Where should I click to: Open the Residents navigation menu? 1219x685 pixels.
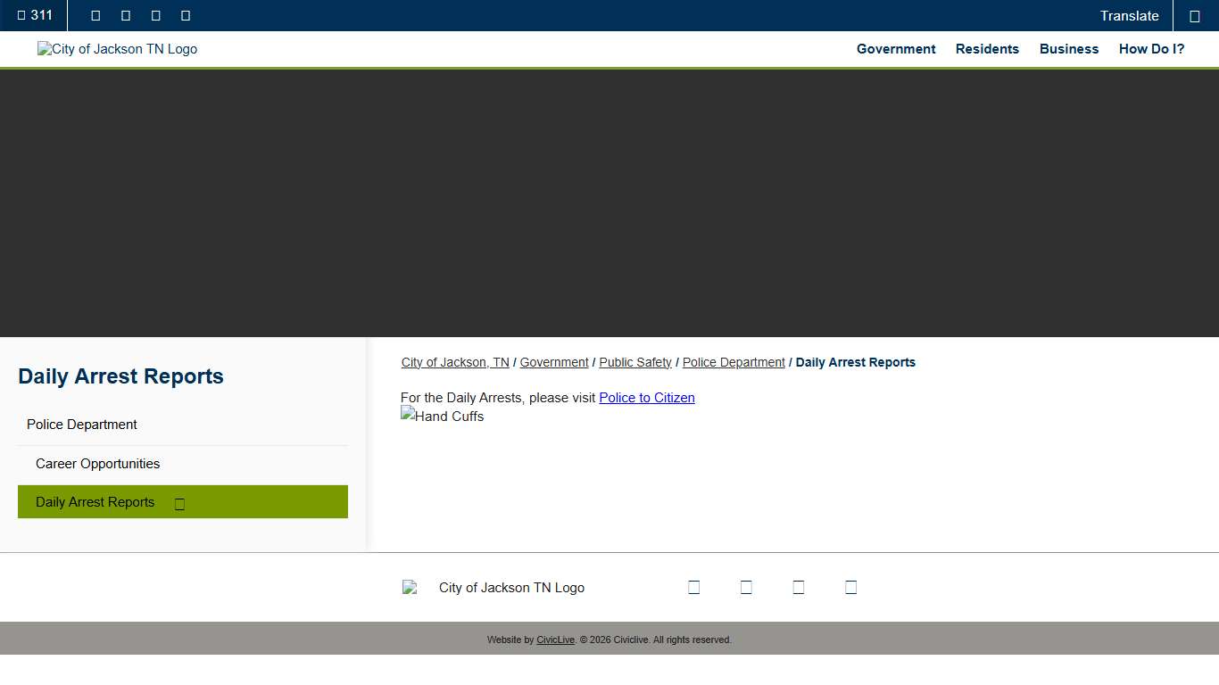(987, 49)
